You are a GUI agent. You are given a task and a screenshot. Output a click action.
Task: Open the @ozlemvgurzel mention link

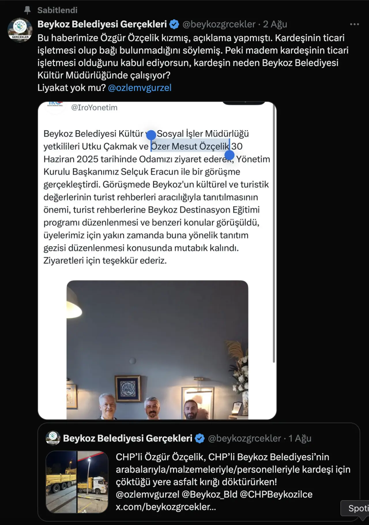point(140,88)
